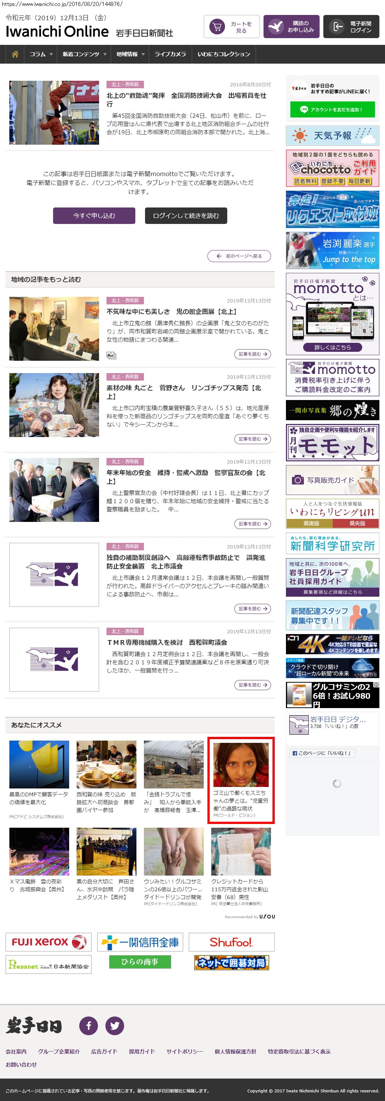The image size is (385, 1101).
Task: Expand the 地域情報 dropdown menu
Action: (x=130, y=54)
